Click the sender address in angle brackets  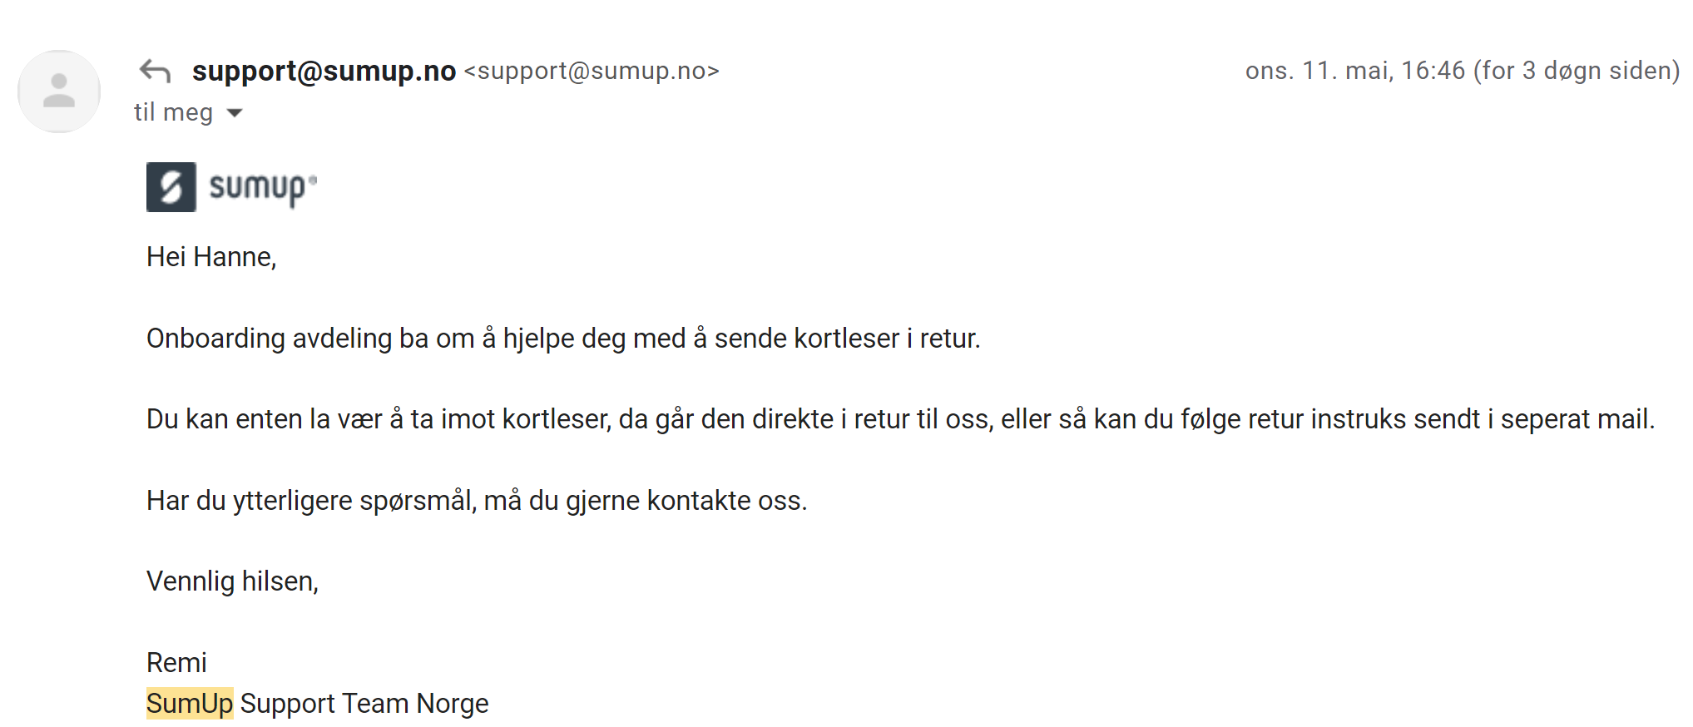pyautogui.click(x=592, y=72)
